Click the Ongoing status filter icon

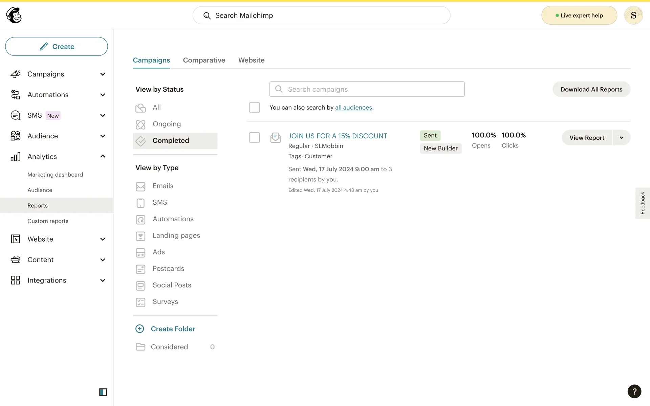pos(140,125)
